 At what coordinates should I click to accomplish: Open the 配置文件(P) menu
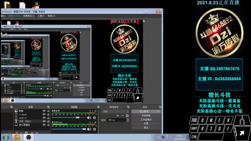click(14, 16)
